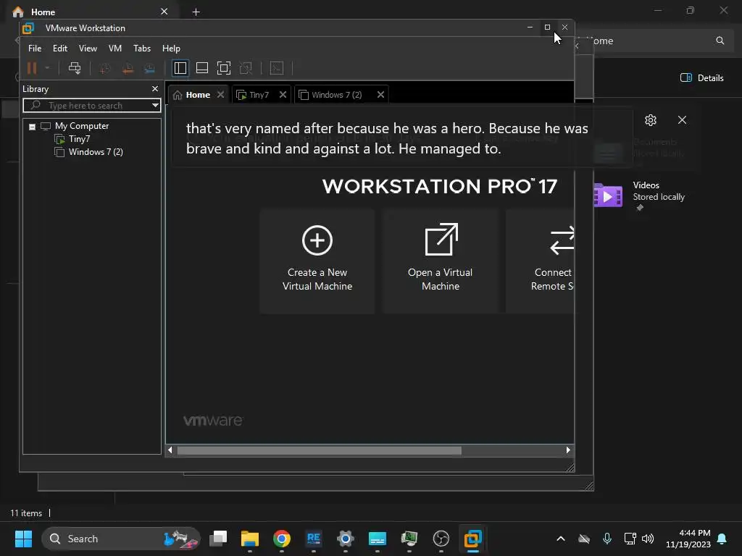The width and height of the screenshot is (742, 556).
Task: Enter full screen mode icon
Action: pos(224,69)
